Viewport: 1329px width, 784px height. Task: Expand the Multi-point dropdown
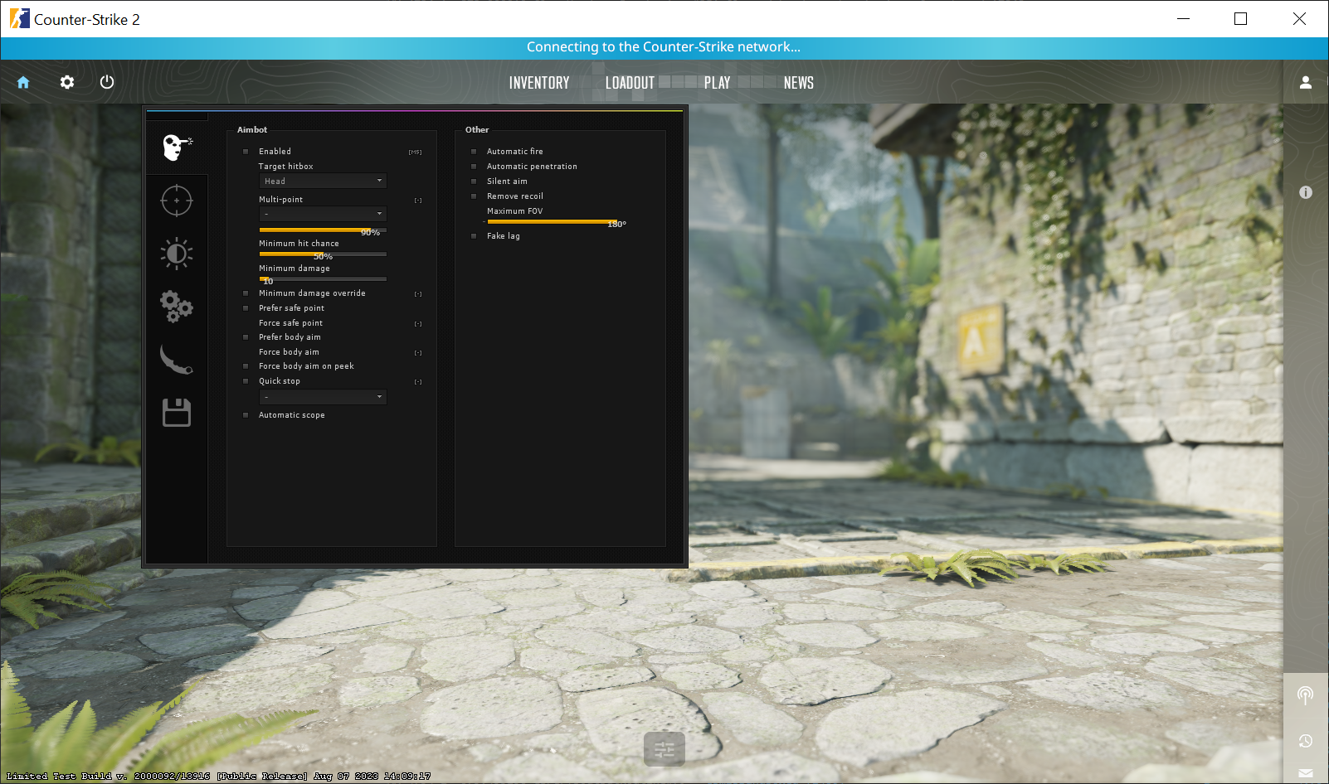(x=323, y=214)
